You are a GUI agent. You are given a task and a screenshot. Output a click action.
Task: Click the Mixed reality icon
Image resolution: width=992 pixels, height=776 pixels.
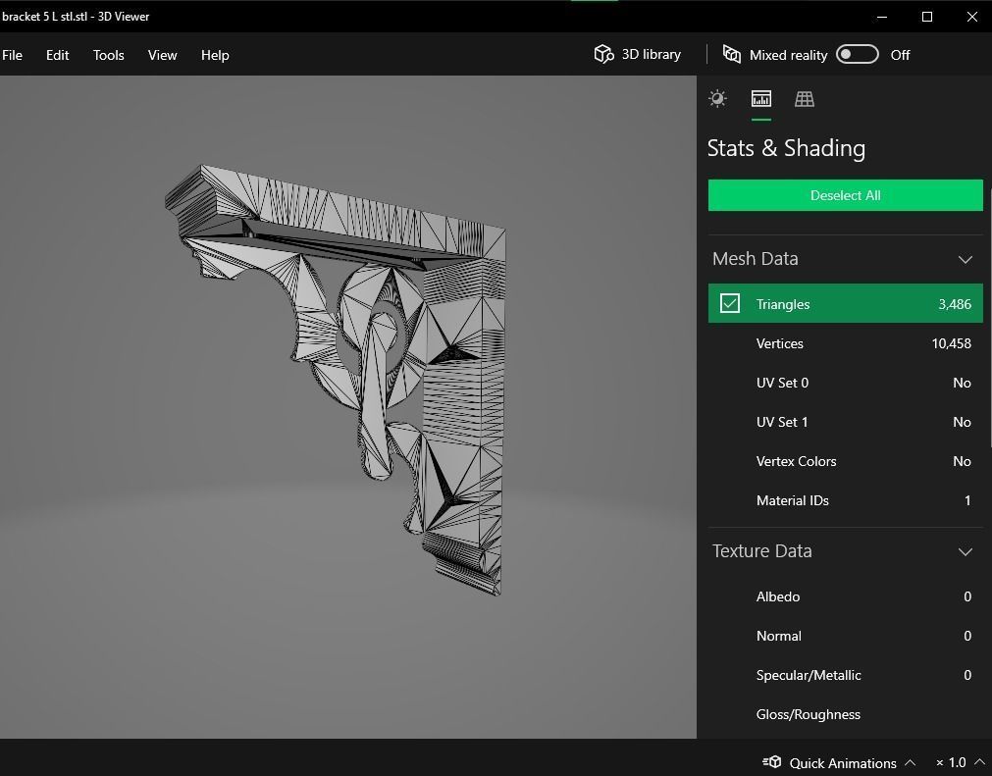point(731,54)
